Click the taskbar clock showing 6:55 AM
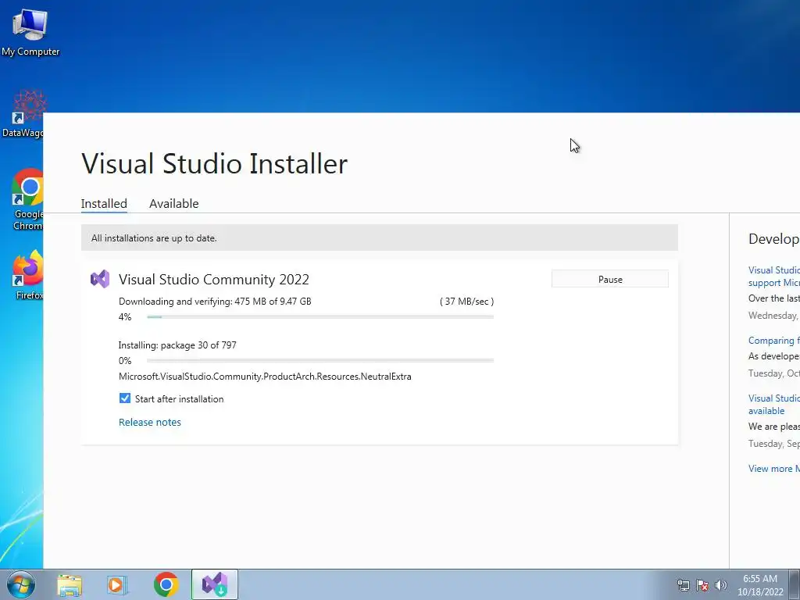The width and height of the screenshot is (800, 600). click(x=760, y=579)
